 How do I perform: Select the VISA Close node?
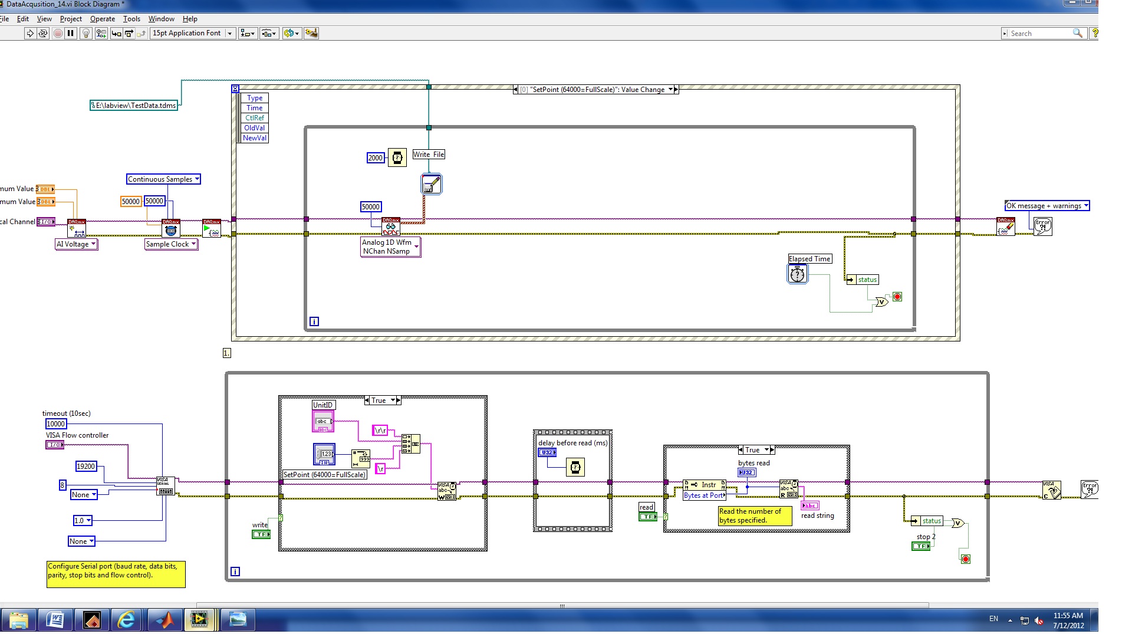point(1051,490)
